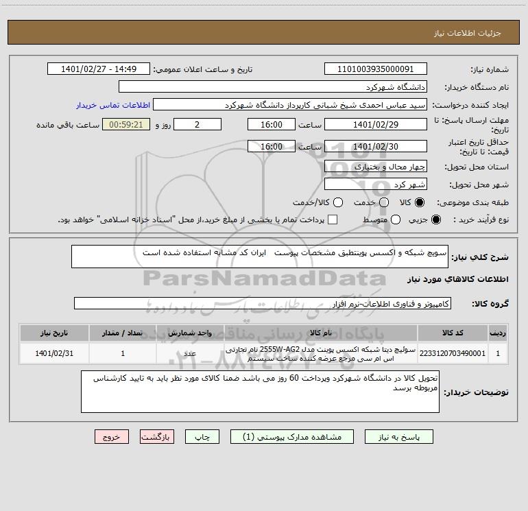Click the response deadline date 1401/02/29
The height and width of the screenshot is (511, 528).
point(376,124)
